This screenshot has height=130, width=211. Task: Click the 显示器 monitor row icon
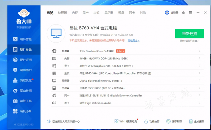click(54, 81)
